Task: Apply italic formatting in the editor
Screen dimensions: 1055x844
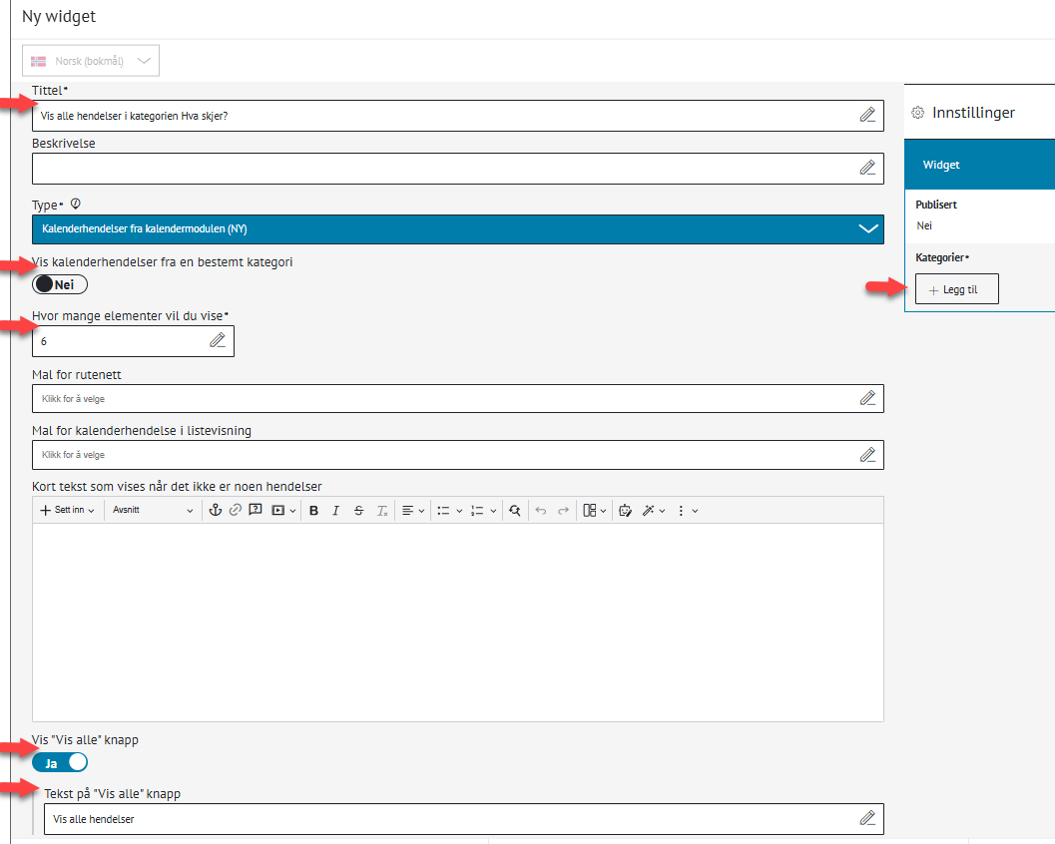Action: tap(335, 510)
